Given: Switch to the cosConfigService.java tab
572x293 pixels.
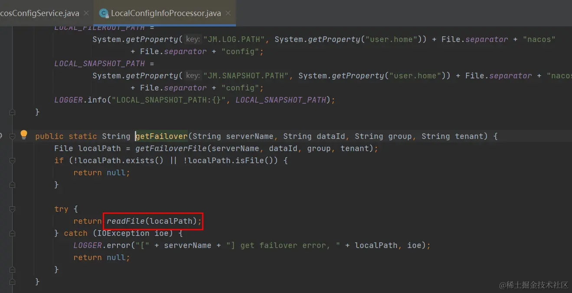Looking at the screenshot, I should pos(40,13).
